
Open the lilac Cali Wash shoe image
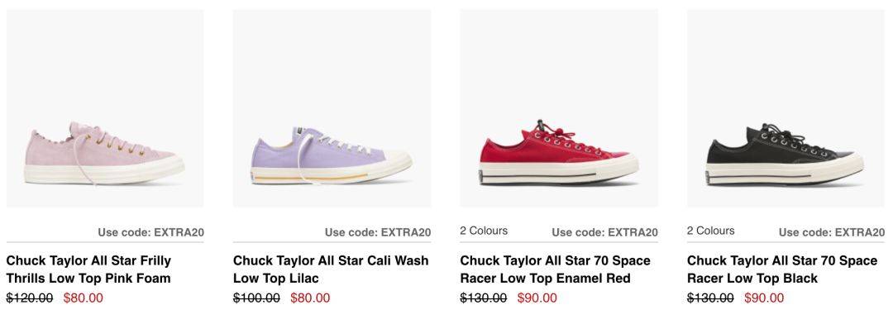coord(332,108)
